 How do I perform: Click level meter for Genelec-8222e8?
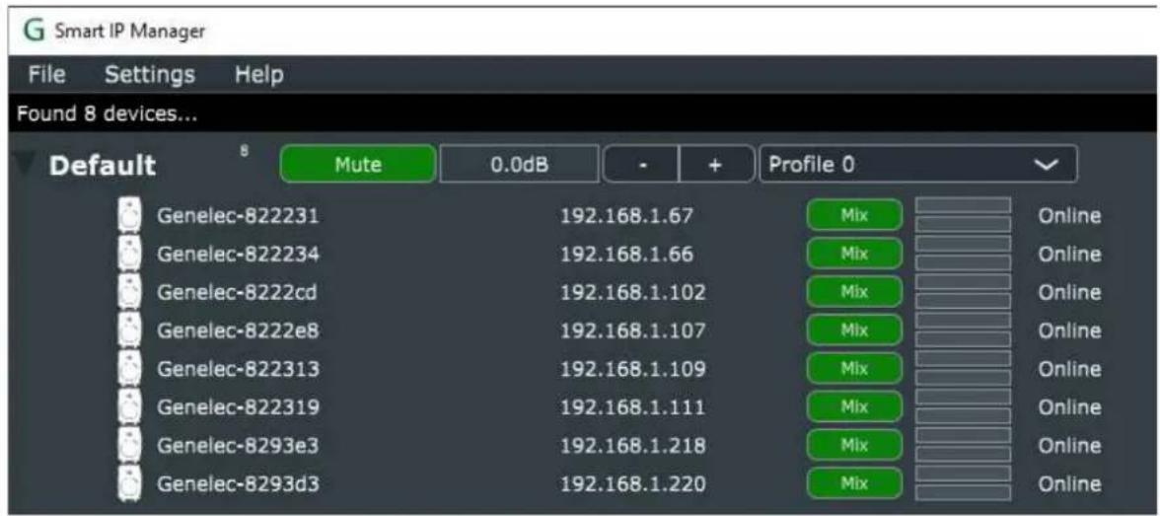(963, 331)
